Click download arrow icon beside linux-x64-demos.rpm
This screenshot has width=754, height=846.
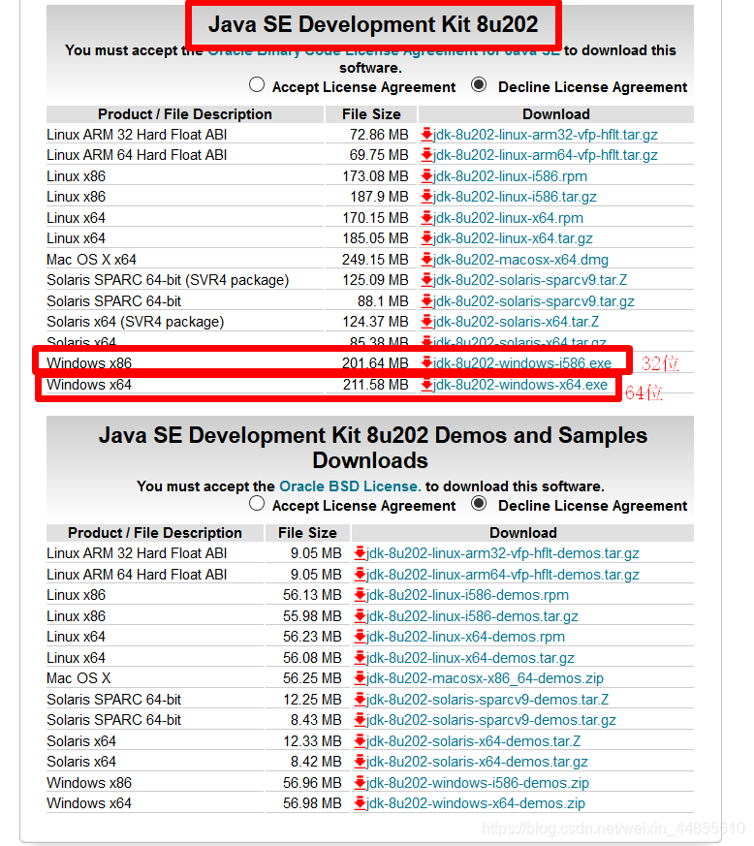click(360, 637)
